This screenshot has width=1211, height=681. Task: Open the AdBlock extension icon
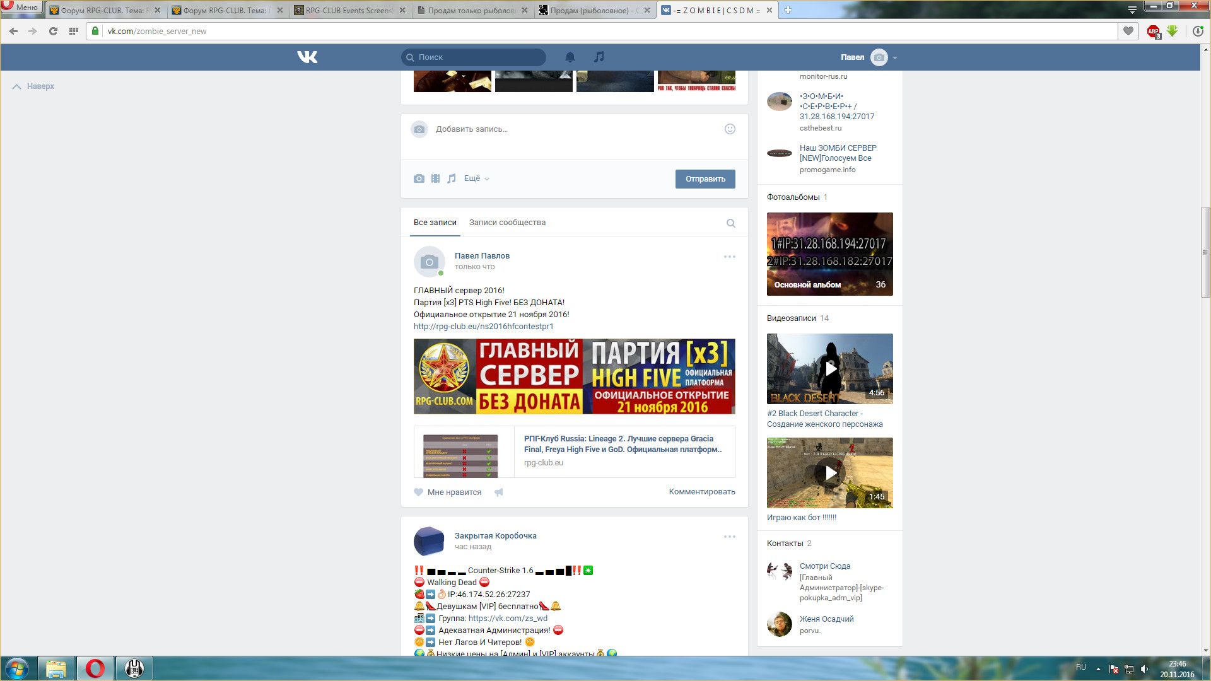point(1153,31)
